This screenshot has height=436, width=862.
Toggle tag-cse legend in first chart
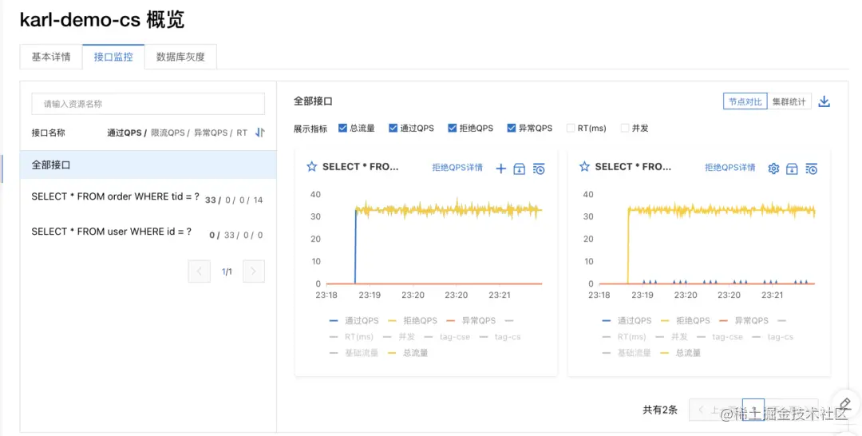pyautogui.click(x=447, y=336)
